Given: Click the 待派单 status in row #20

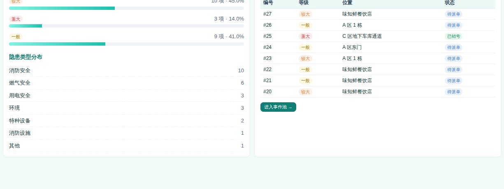Looking at the screenshot, I should [x=453, y=92].
